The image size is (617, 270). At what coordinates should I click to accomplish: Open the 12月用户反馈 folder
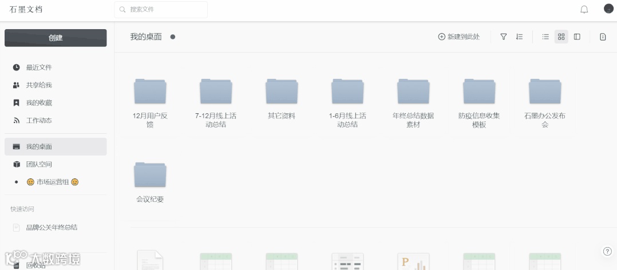click(150, 104)
